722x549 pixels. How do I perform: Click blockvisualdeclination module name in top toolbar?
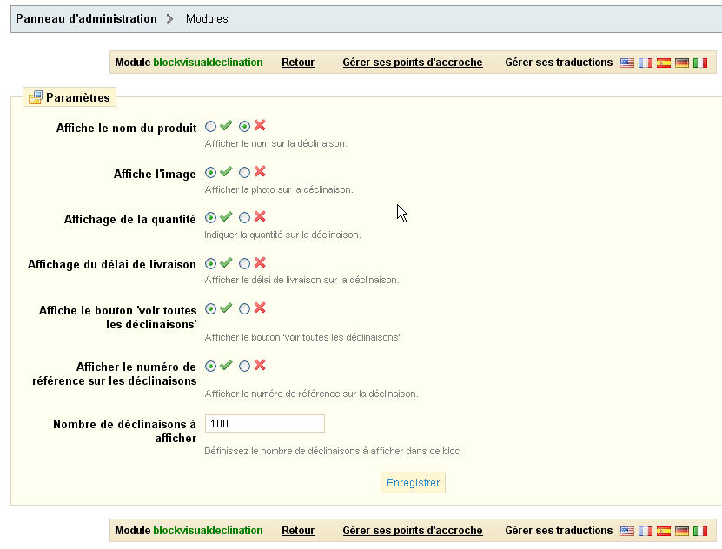coord(208,63)
